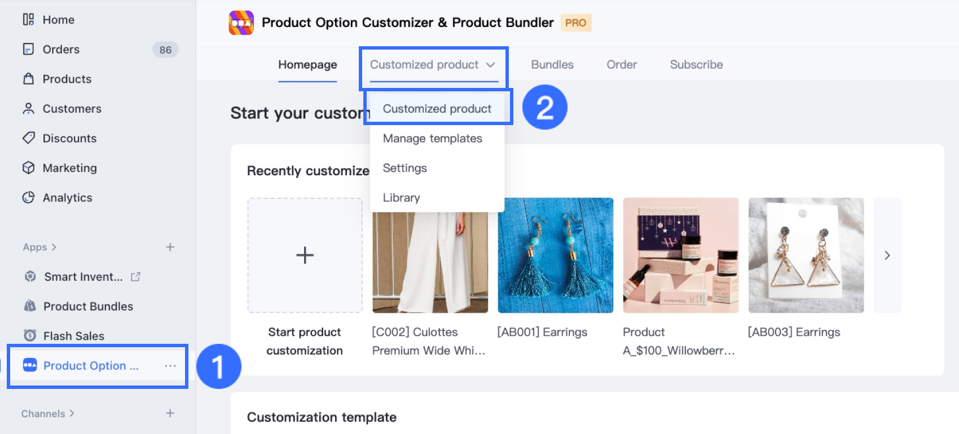
Task: Click the Customers person icon
Action: (x=28, y=109)
